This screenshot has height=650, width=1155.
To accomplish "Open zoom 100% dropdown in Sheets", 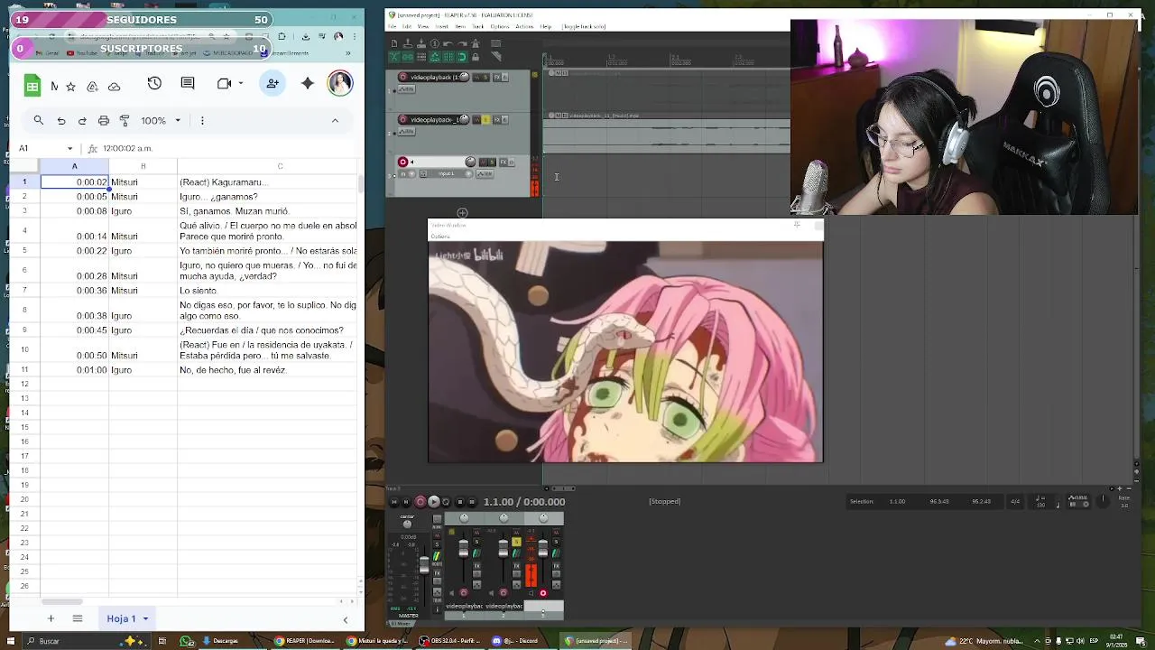I will coord(161,120).
